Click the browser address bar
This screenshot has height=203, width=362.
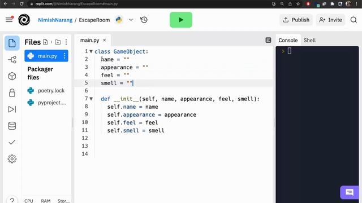[x=148, y=4]
